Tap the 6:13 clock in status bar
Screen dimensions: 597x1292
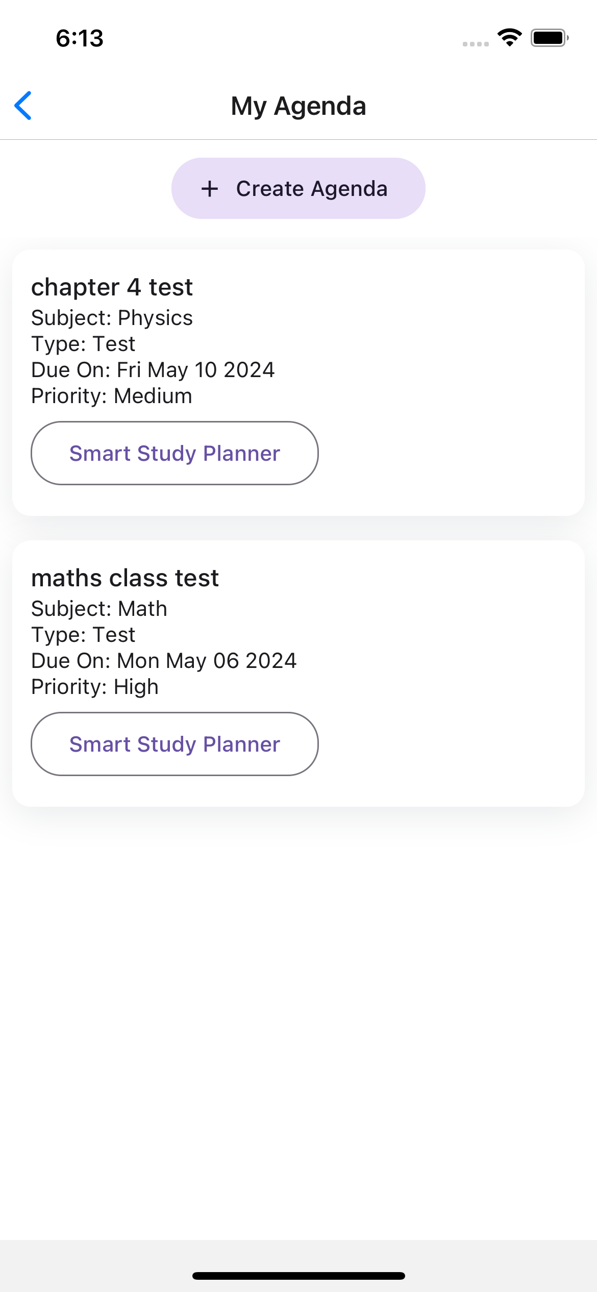click(x=80, y=38)
